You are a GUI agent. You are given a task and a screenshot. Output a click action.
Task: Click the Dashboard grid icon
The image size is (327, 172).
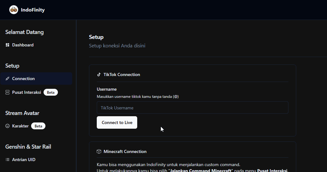[x=7, y=45]
